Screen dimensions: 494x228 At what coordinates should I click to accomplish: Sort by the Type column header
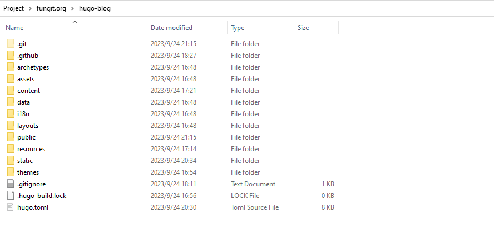click(x=238, y=28)
